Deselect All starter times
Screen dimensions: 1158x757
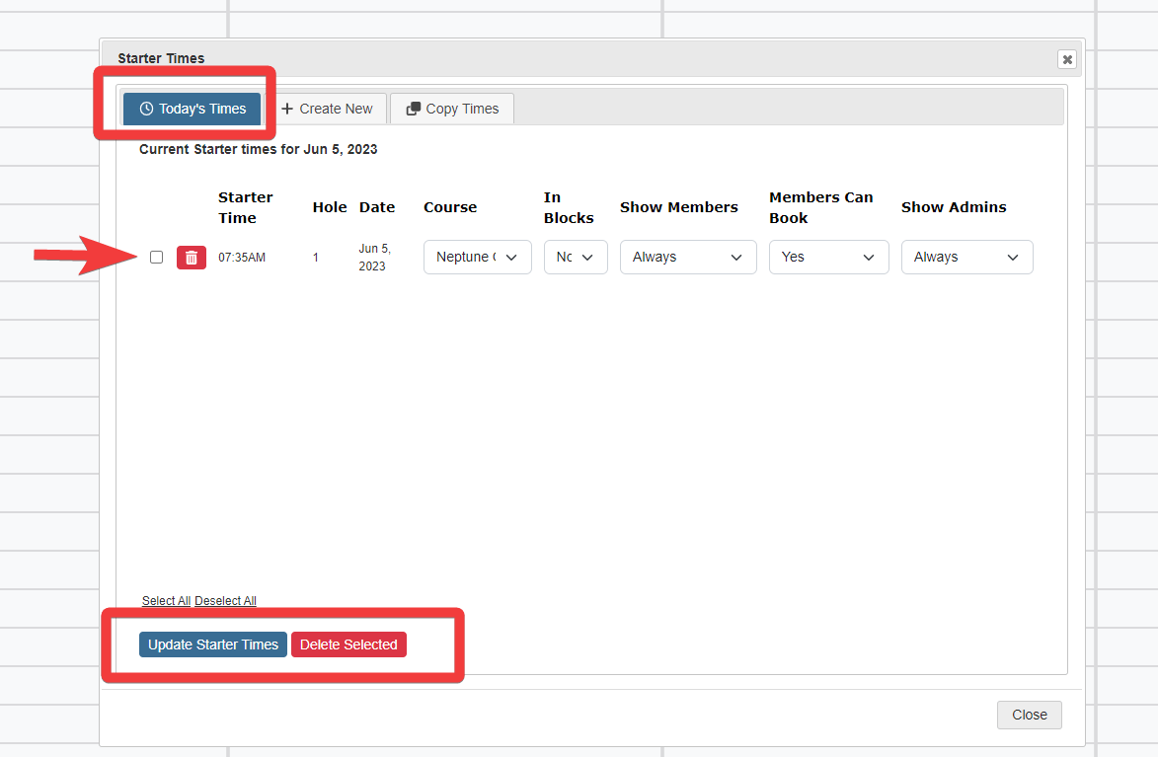pyautogui.click(x=225, y=600)
